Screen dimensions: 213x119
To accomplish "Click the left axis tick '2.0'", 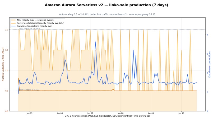I will [7, 30].
